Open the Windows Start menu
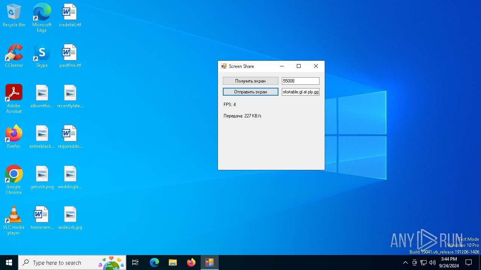Image resolution: width=481 pixels, height=270 pixels. coord(9,262)
